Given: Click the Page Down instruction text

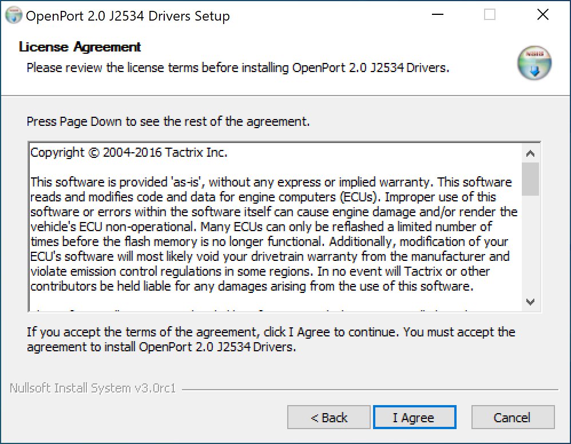Looking at the screenshot, I should (x=168, y=121).
